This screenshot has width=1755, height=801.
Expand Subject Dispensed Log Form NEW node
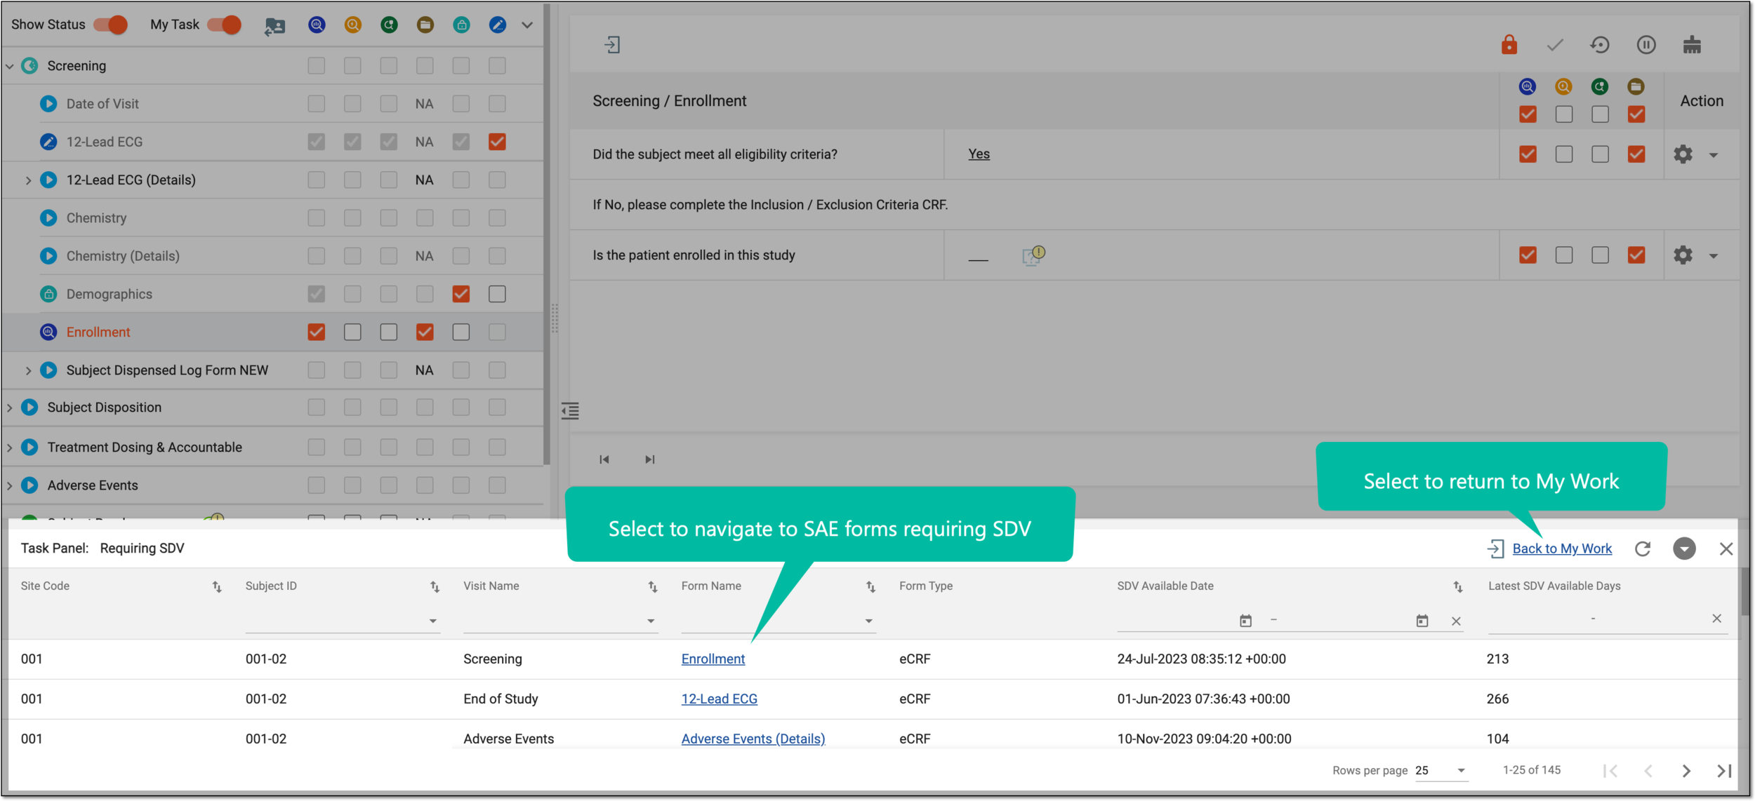[x=28, y=370]
